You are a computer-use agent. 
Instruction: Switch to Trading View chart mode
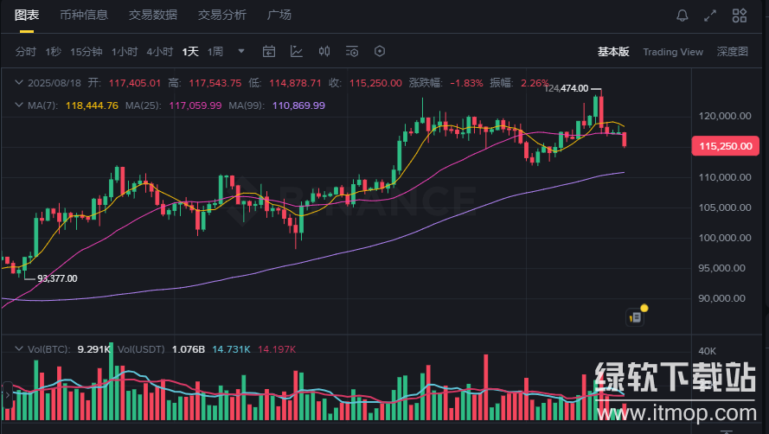click(673, 52)
